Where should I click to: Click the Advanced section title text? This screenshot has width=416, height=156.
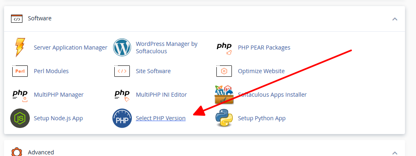tap(41, 152)
